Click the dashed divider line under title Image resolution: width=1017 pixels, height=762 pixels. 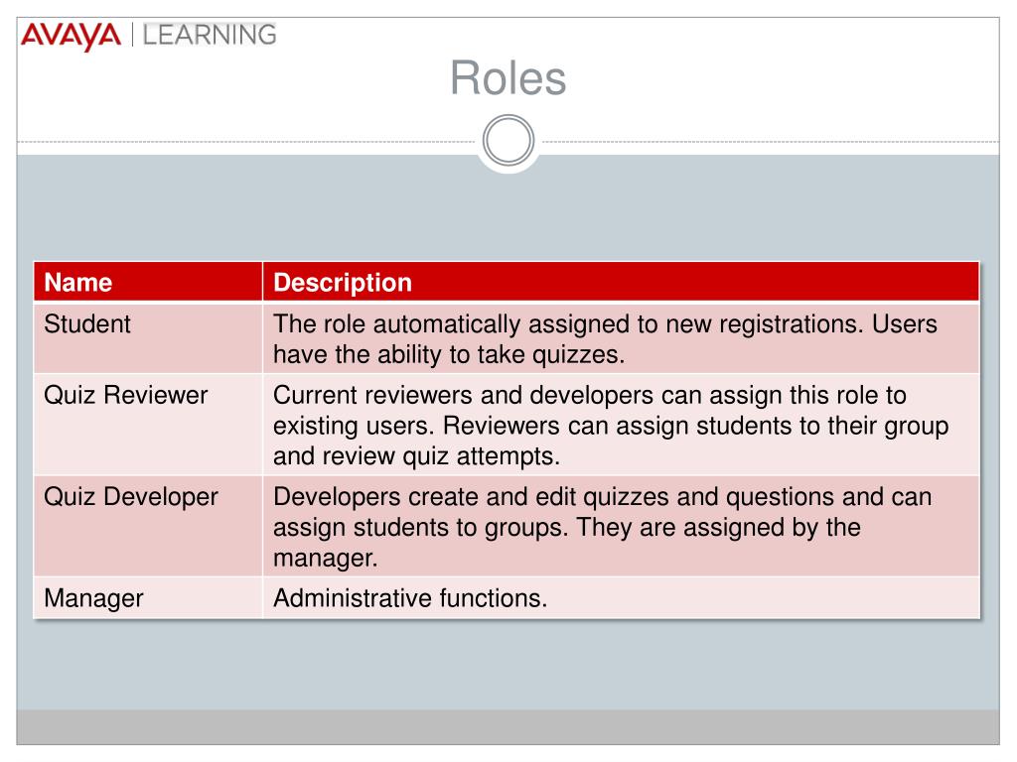point(246,142)
